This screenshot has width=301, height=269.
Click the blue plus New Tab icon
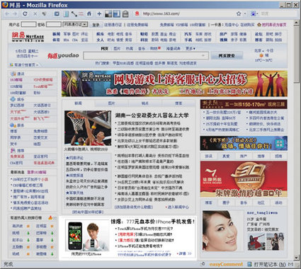(99, 14)
